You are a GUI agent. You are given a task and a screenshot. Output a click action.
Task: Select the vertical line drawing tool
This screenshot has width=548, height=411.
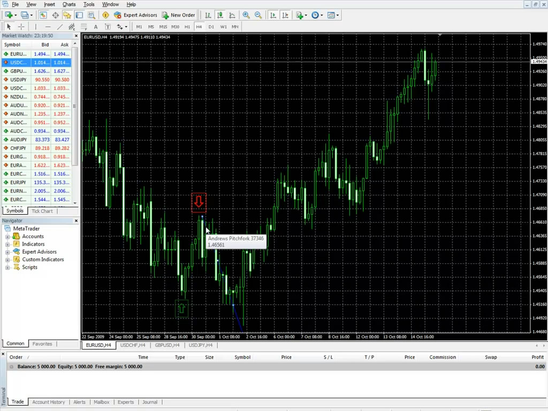coord(36,27)
